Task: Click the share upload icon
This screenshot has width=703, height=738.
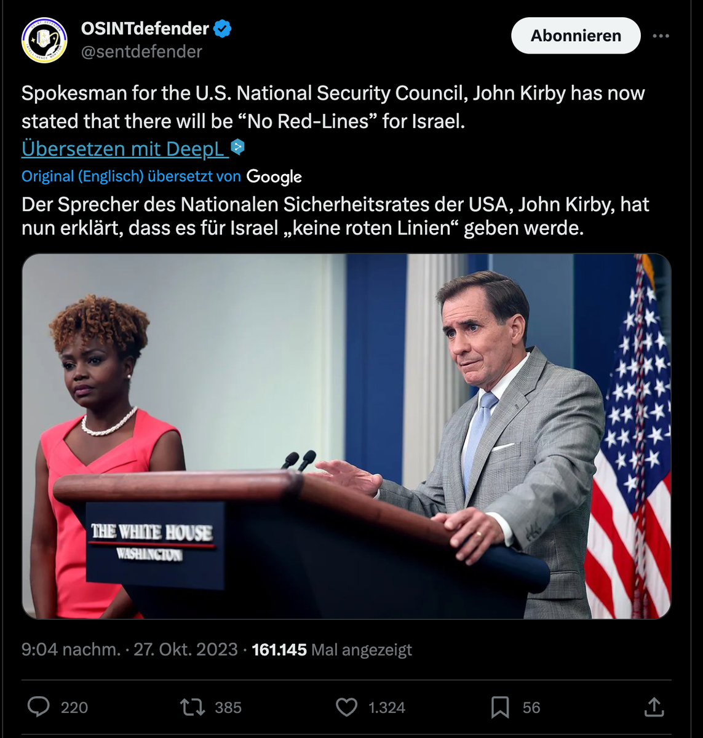Action: click(654, 707)
